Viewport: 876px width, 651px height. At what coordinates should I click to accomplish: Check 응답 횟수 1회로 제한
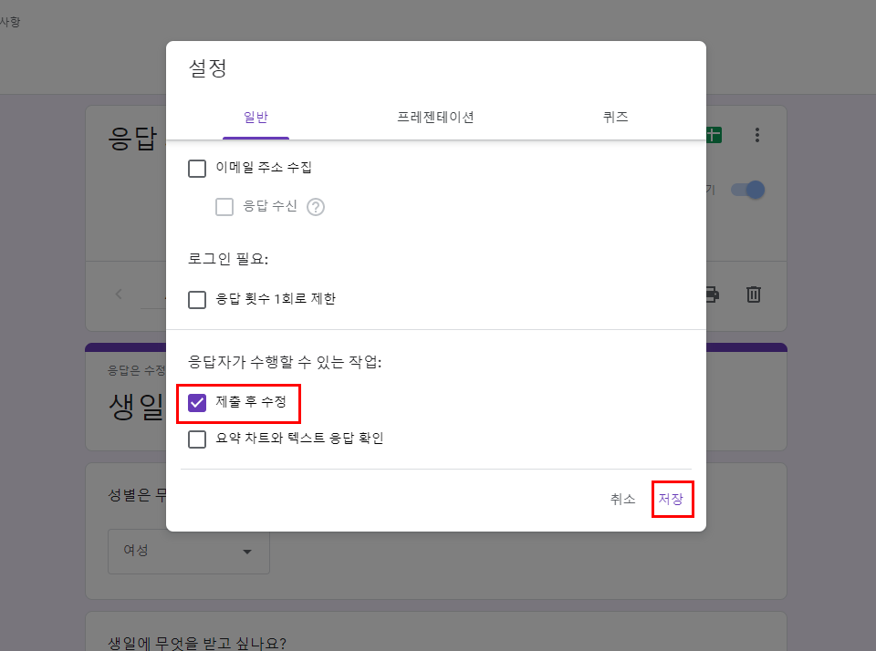point(196,299)
